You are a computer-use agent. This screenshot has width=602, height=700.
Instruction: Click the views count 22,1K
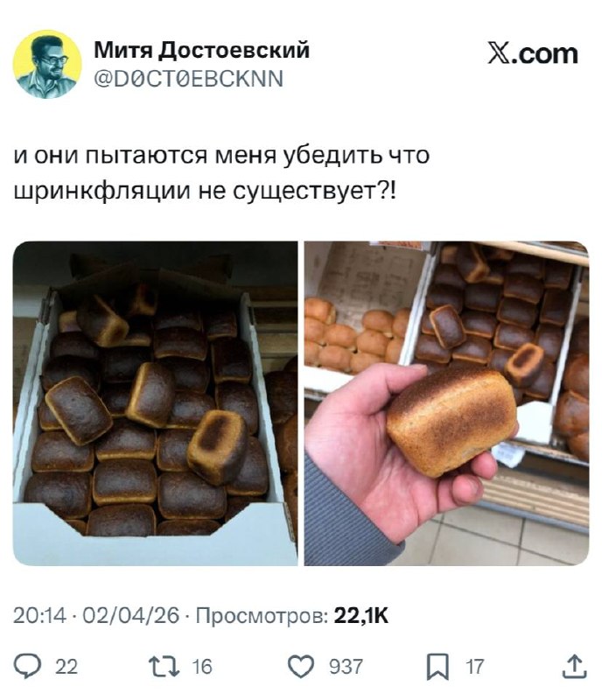pyautogui.click(x=361, y=616)
